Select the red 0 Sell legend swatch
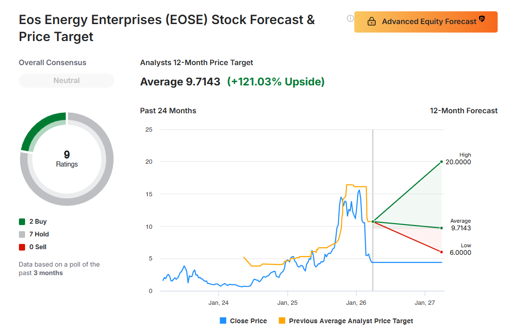The image size is (509, 335). click(22, 247)
